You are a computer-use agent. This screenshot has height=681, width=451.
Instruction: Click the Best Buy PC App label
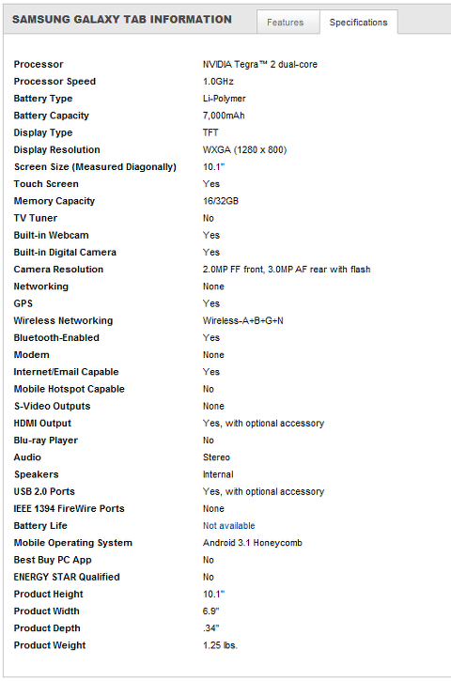53,560
